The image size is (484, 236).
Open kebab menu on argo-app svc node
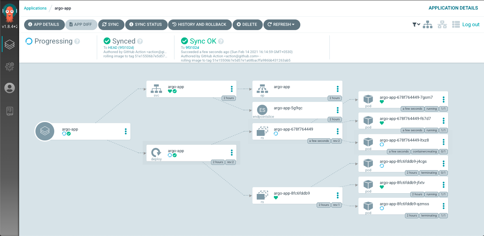[232, 89]
